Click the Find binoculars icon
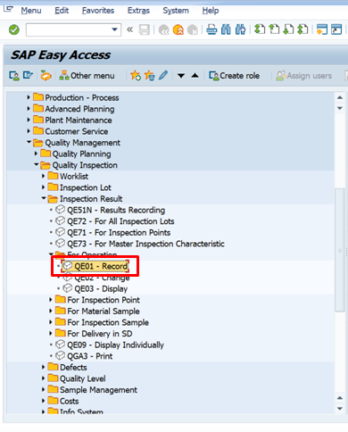Image resolution: width=348 pixels, height=432 pixels. click(x=226, y=29)
